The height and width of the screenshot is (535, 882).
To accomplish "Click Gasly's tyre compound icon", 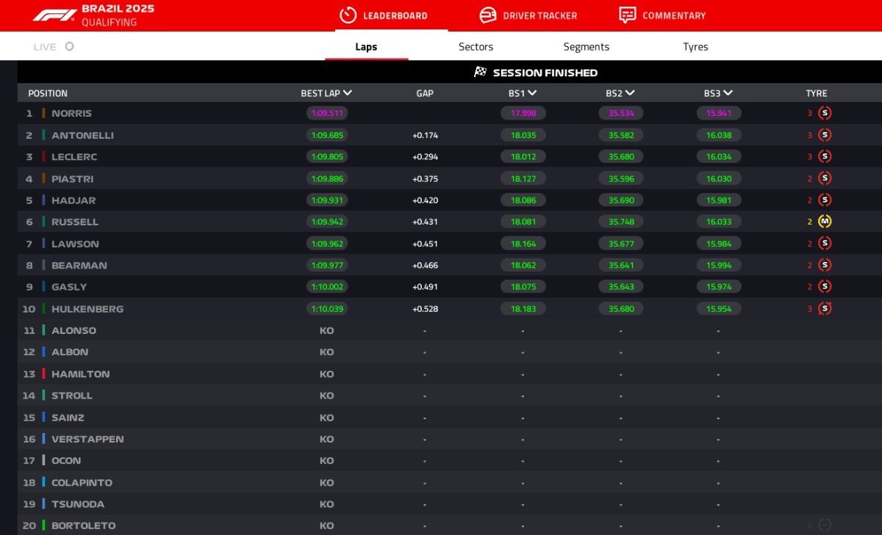I will 825,287.
